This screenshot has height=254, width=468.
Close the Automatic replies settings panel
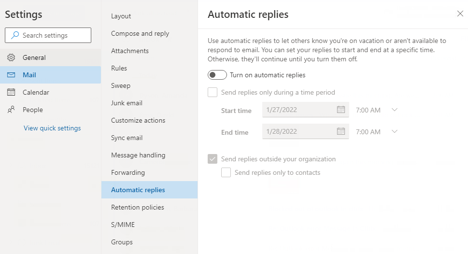(x=460, y=14)
